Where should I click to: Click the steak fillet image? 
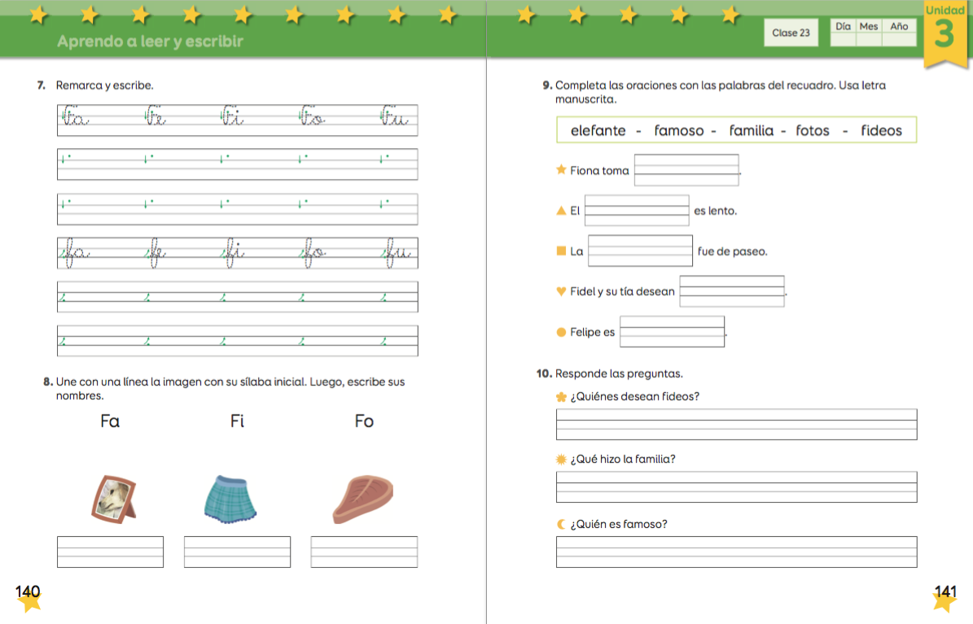coord(362,497)
